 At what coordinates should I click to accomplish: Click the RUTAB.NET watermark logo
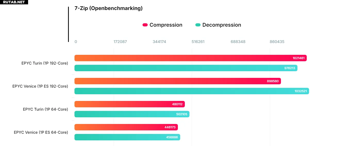coord(14,2)
